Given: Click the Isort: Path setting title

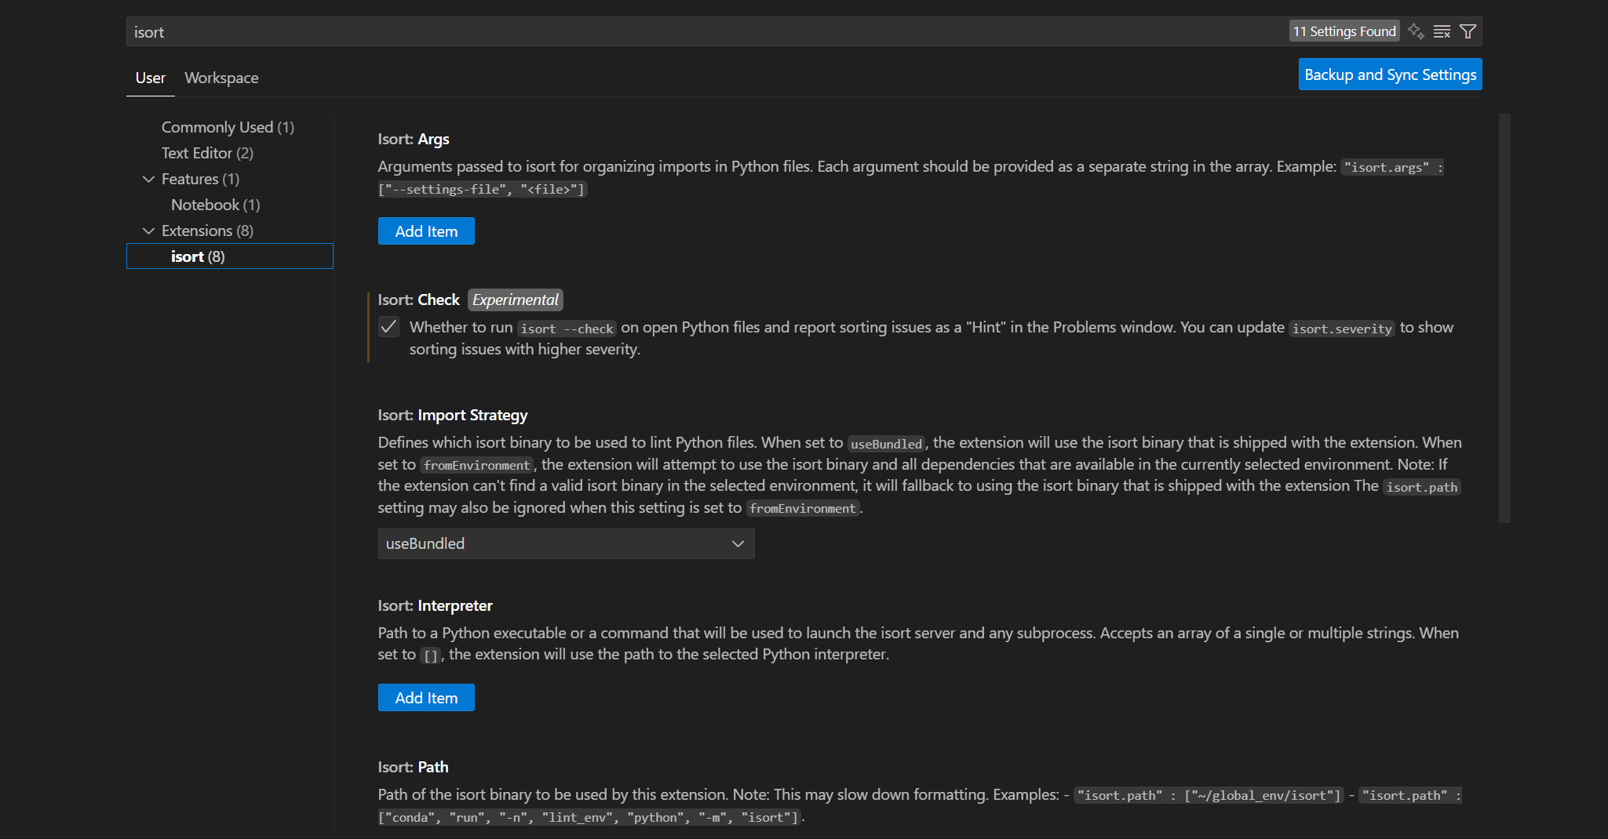Looking at the screenshot, I should click(x=413, y=767).
